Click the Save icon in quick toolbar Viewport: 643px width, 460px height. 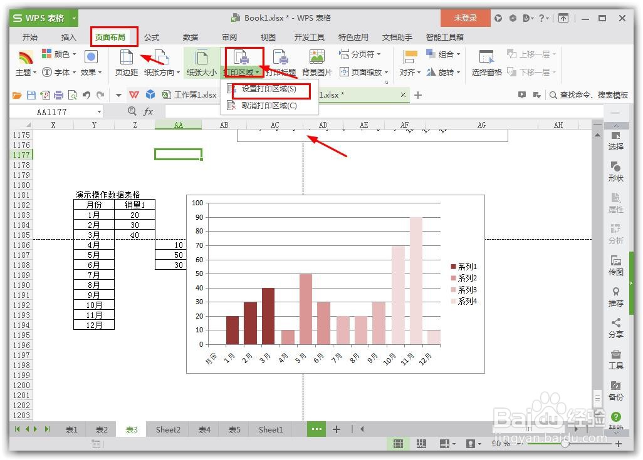pyautogui.click(x=31, y=95)
